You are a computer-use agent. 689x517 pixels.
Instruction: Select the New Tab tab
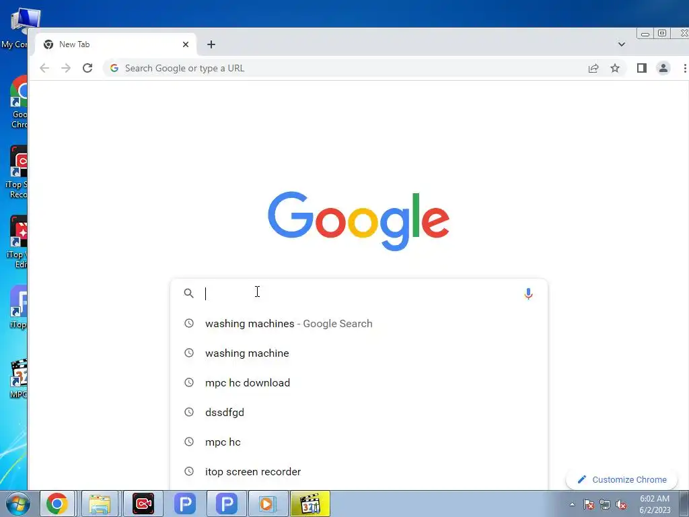tap(116, 44)
